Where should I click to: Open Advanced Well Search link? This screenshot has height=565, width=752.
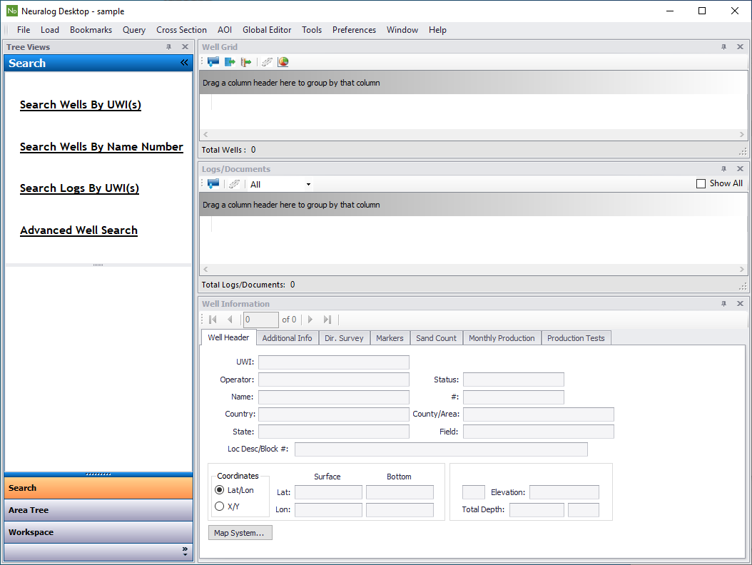click(78, 230)
